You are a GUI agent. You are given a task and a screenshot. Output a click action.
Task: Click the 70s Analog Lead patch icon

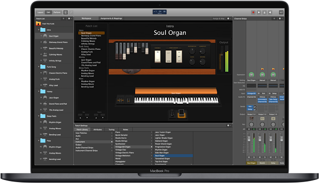pyautogui.click(x=45, y=110)
